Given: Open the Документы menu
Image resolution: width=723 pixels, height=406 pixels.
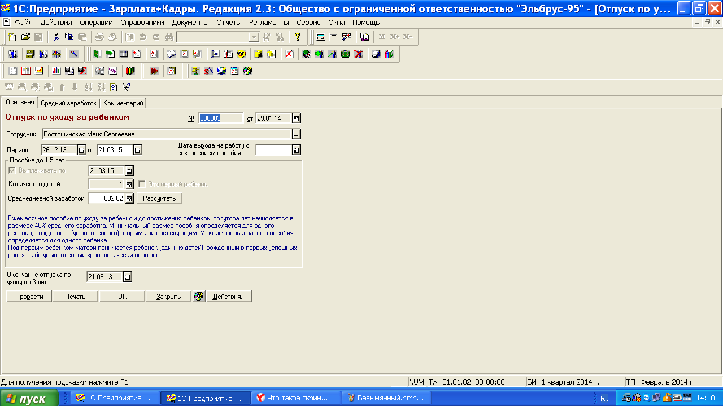Looking at the screenshot, I should [190, 23].
